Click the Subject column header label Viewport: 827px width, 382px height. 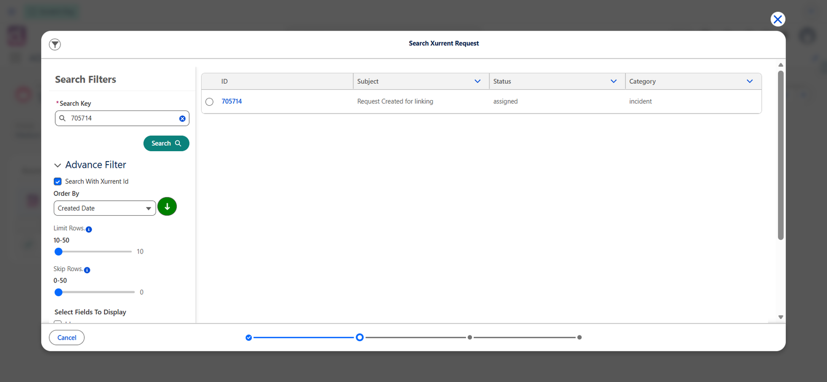[367, 82]
